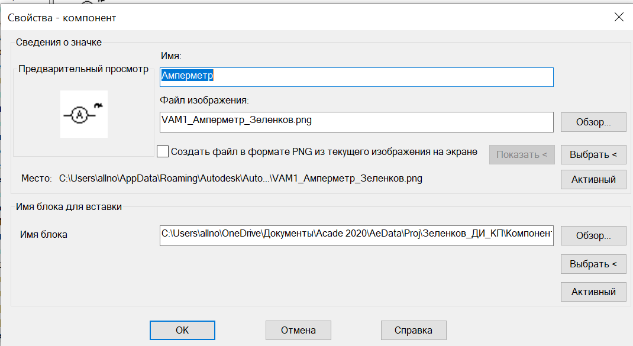Click the ammeter symbol preview image
Screen dimensions: 633x346
click(x=84, y=114)
